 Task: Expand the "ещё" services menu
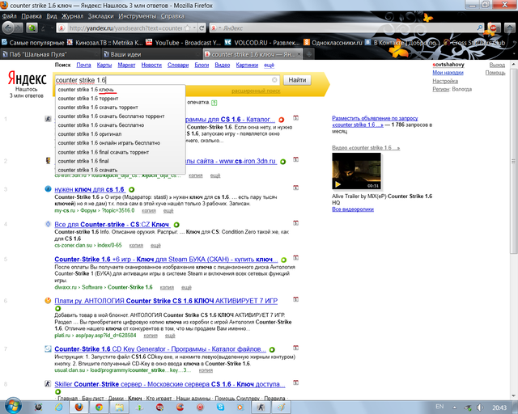269,65
